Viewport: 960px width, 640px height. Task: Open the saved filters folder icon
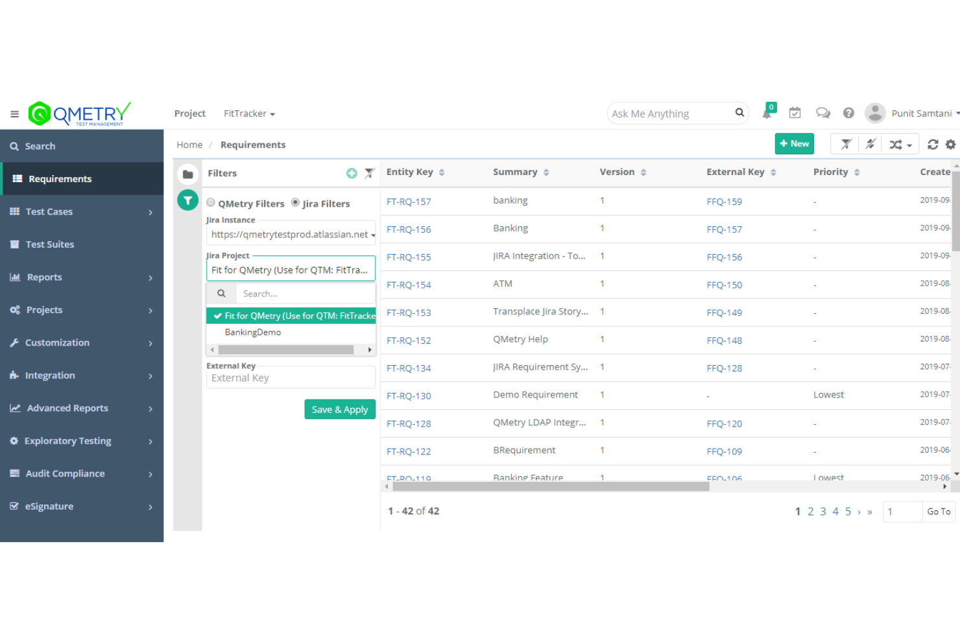tap(187, 173)
